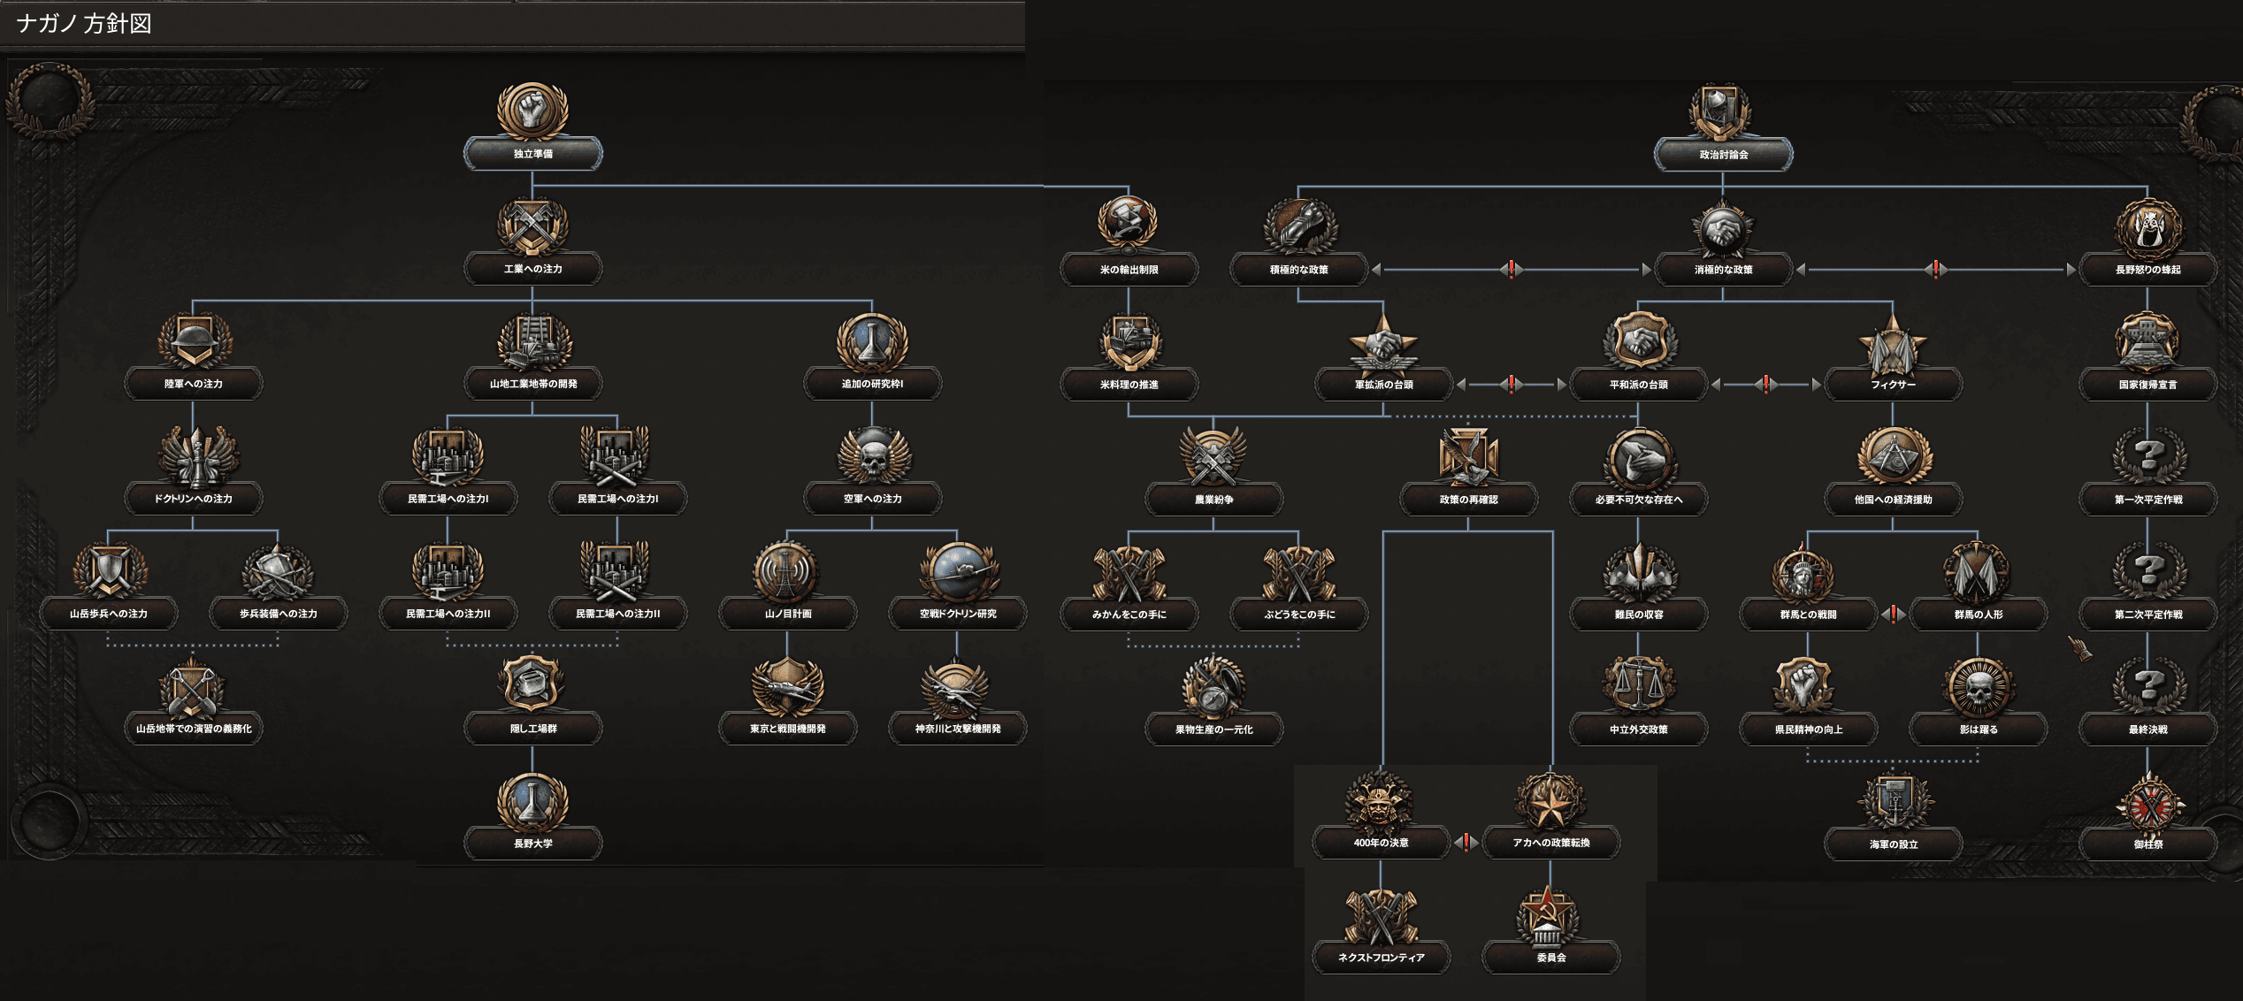
Task: Select the raised fist icon for 独立準備
Action: 532,110
